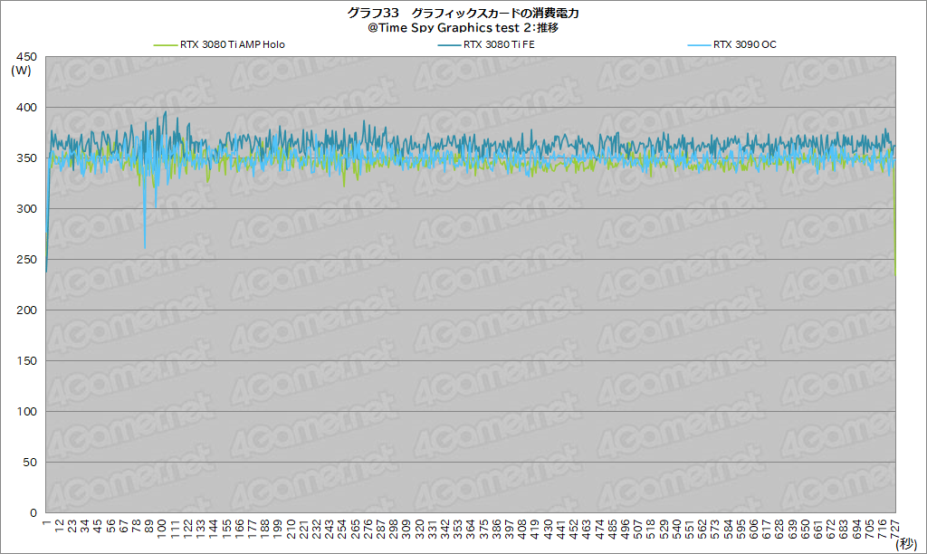Click the x-axis tick label 452
This screenshot has height=554, width=927.
click(573, 529)
